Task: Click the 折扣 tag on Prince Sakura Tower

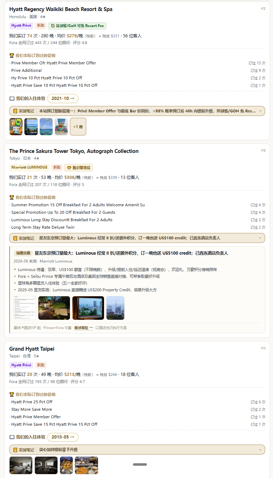Action: point(57,168)
